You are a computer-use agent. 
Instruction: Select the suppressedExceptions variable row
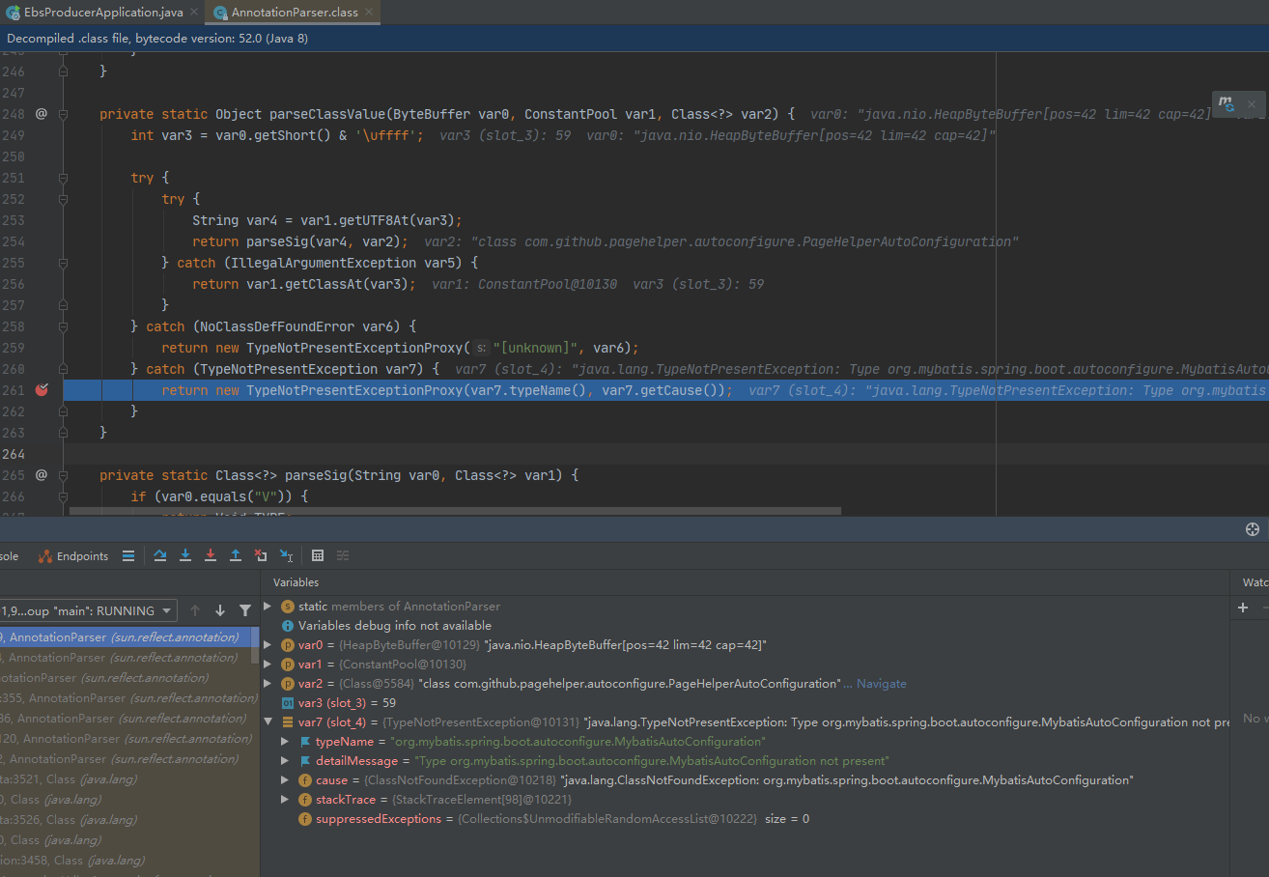click(x=746, y=819)
